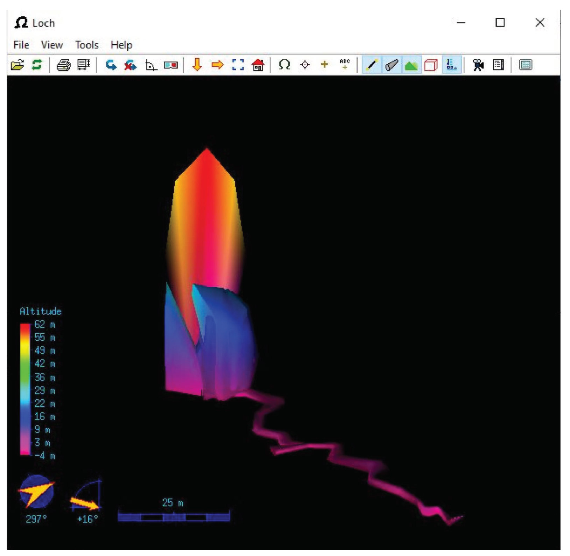Viewport: 570px width, 556px height.
Task: Open the Help menu
Action: [121, 45]
